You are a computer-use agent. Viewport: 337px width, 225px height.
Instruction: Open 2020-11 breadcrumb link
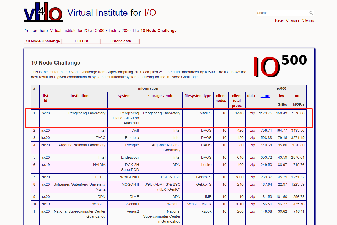click(129, 31)
